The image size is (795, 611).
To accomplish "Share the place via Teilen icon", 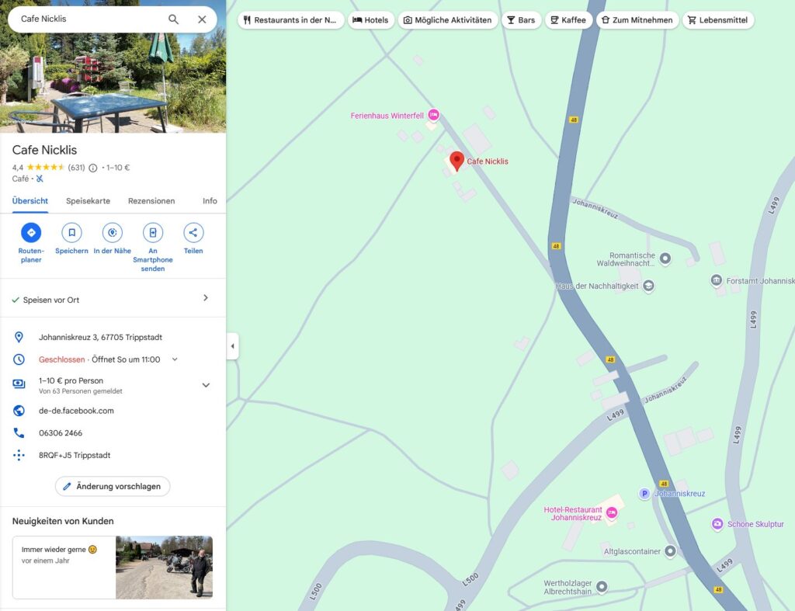I will coord(193,233).
